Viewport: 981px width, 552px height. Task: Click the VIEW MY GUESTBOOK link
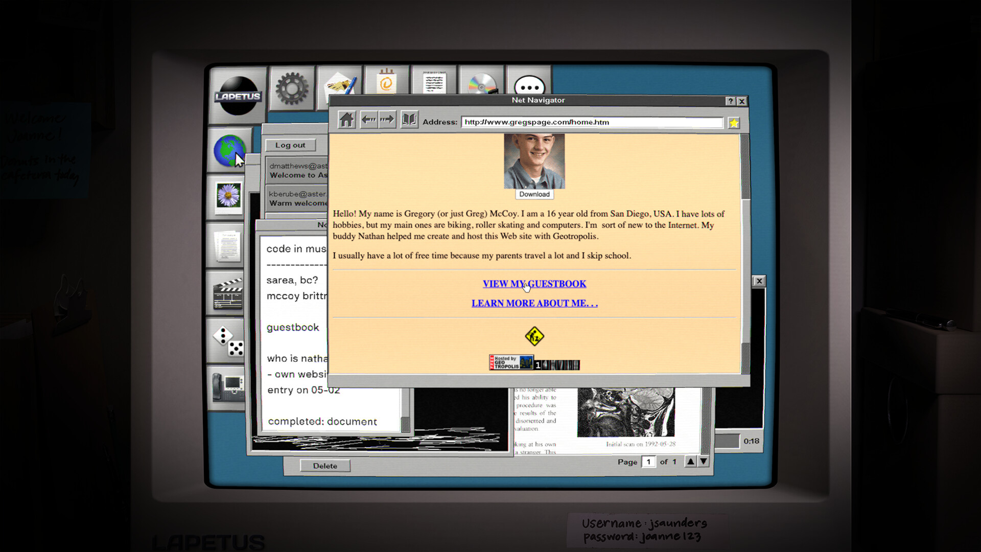coord(534,284)
